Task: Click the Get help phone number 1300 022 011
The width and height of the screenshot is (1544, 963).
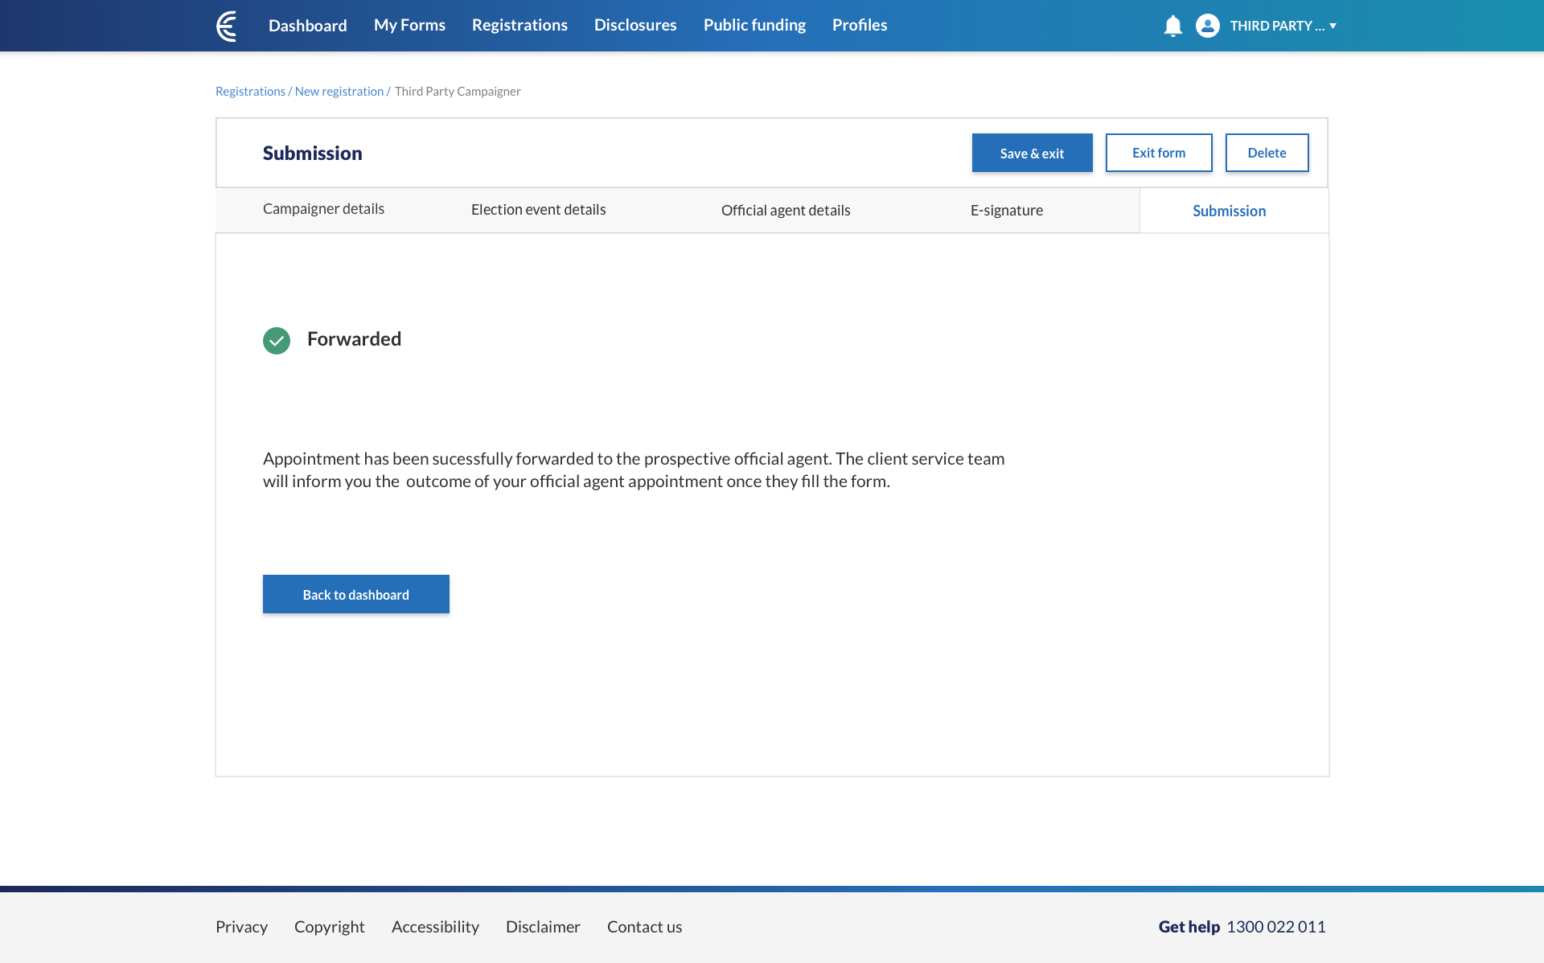Action: tap(1276, 927)
